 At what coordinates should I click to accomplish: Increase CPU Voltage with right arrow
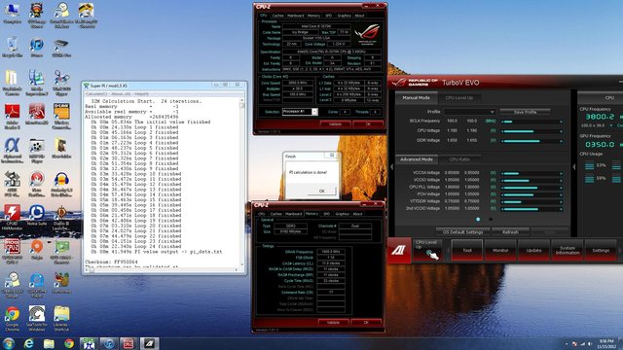click(561, 131)
